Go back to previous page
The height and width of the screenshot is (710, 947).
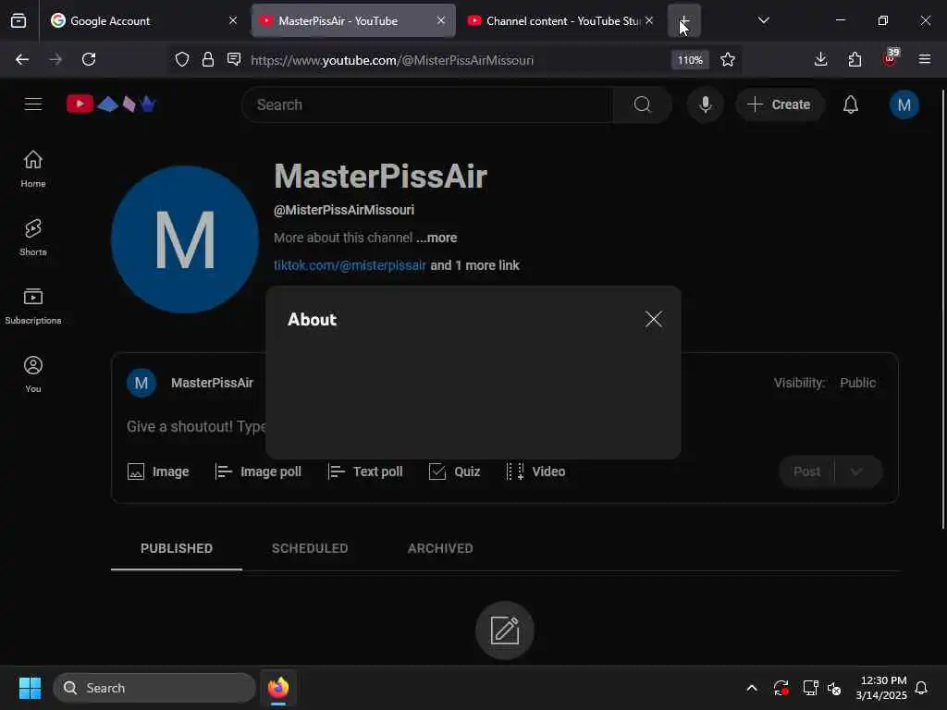[22, 59]
